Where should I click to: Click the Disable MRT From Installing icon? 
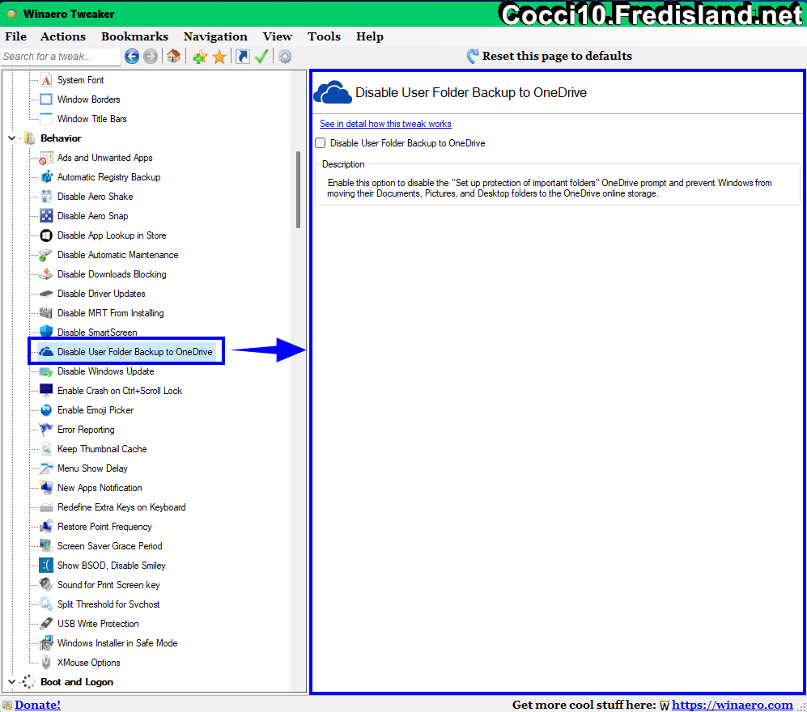tap(46, 313)
